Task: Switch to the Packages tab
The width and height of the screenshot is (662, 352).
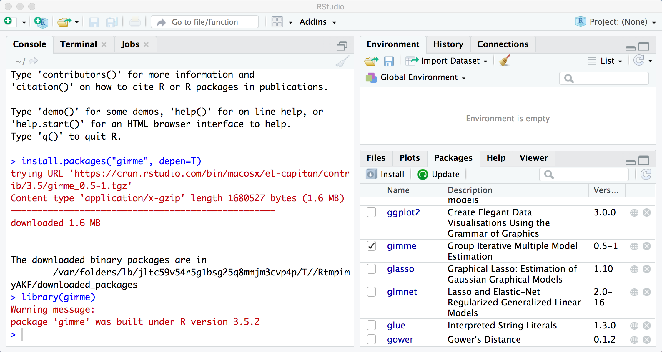Action: coord(453,158)
